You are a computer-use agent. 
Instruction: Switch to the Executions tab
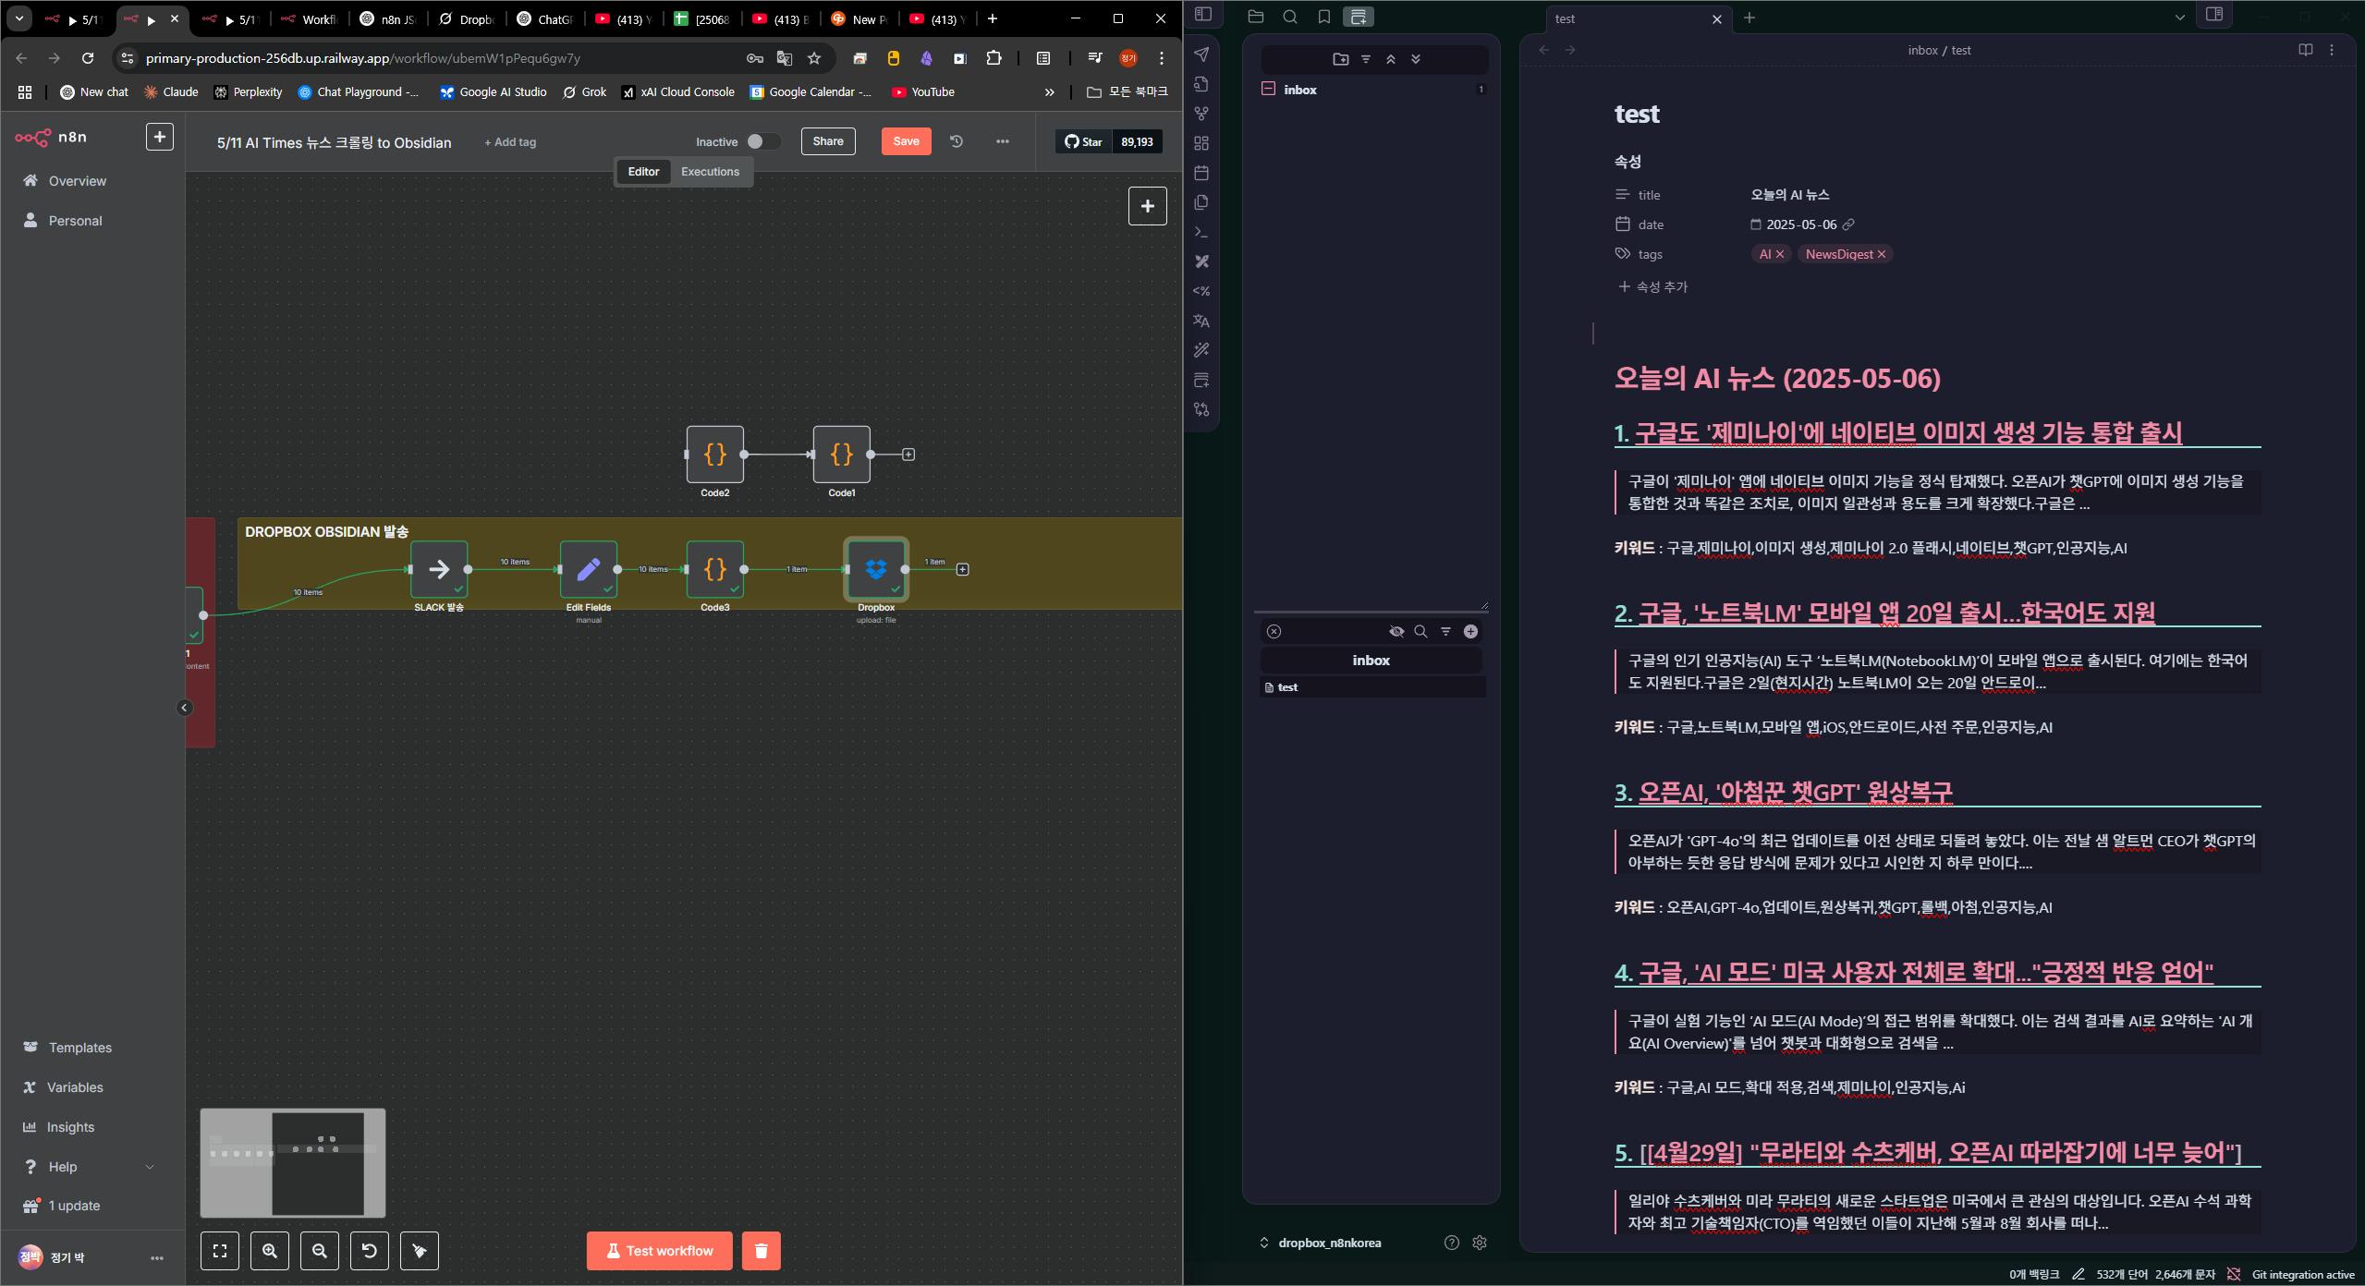tap(710, 172)
